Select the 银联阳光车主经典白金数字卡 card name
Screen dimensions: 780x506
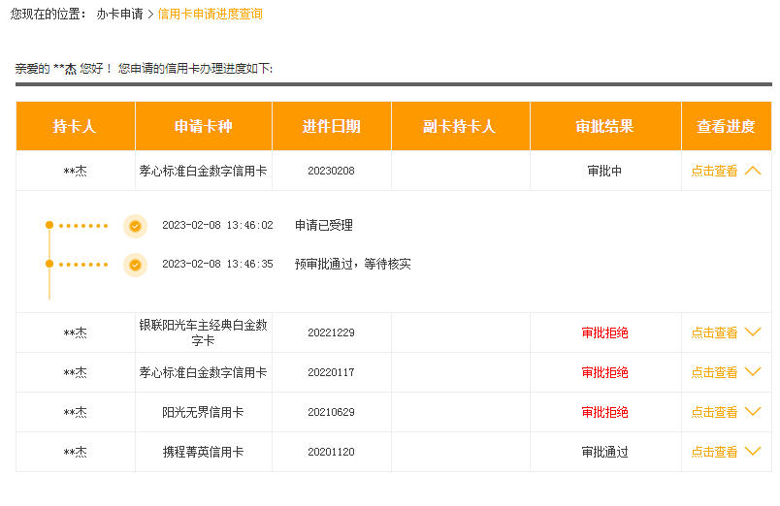pyautogui.click(x=203, y=332)
